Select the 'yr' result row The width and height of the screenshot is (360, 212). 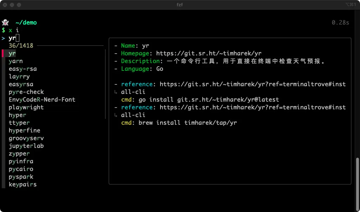tap(12, 54)
